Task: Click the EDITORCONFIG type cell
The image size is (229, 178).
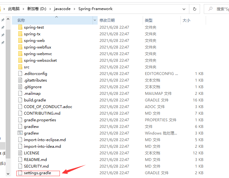Action: (x=161, y=74)
